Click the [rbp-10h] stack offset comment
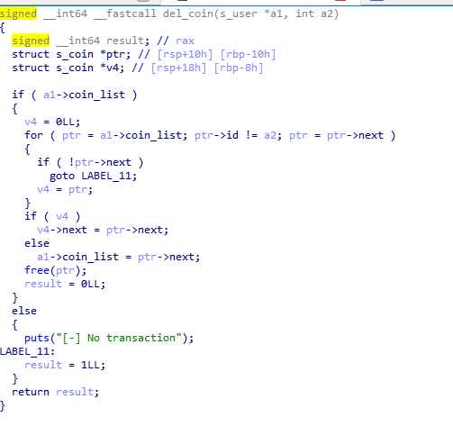This screenshot has height=426, width=453. [x=248, y=54]
